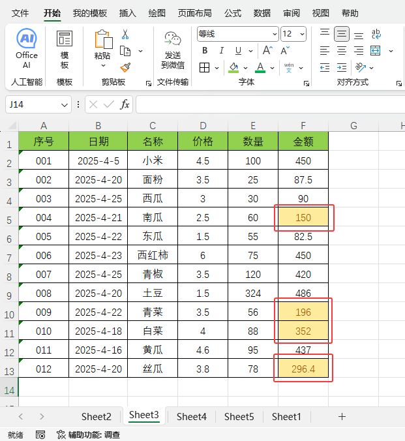405x441 pixels.
Task: Merge and center cells icon
Action: (x=376, y=51)
